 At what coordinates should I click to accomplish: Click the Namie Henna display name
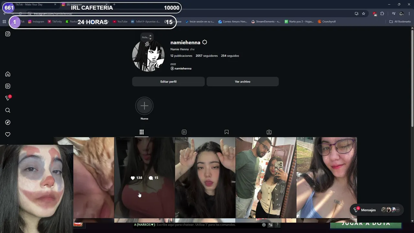pos(180,49)
